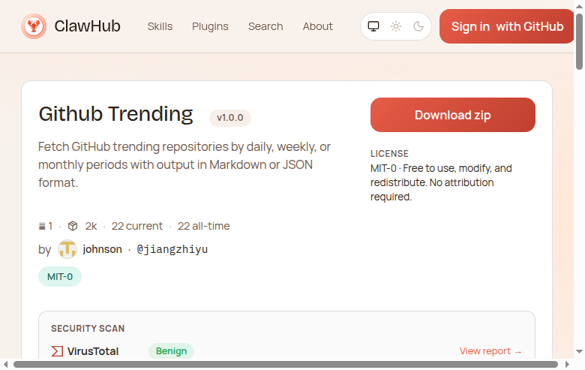Enable light theme with sun icon
Viewport: 585px width, 370px height.
[x=396, y=26]
